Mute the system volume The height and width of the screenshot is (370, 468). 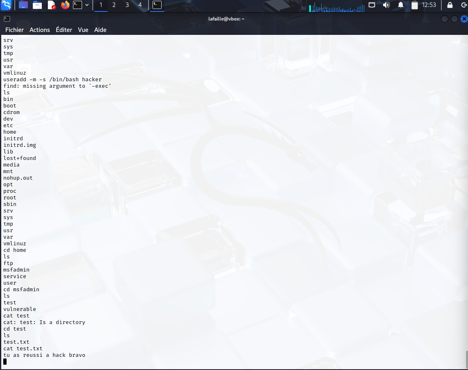tap(386, 5)
